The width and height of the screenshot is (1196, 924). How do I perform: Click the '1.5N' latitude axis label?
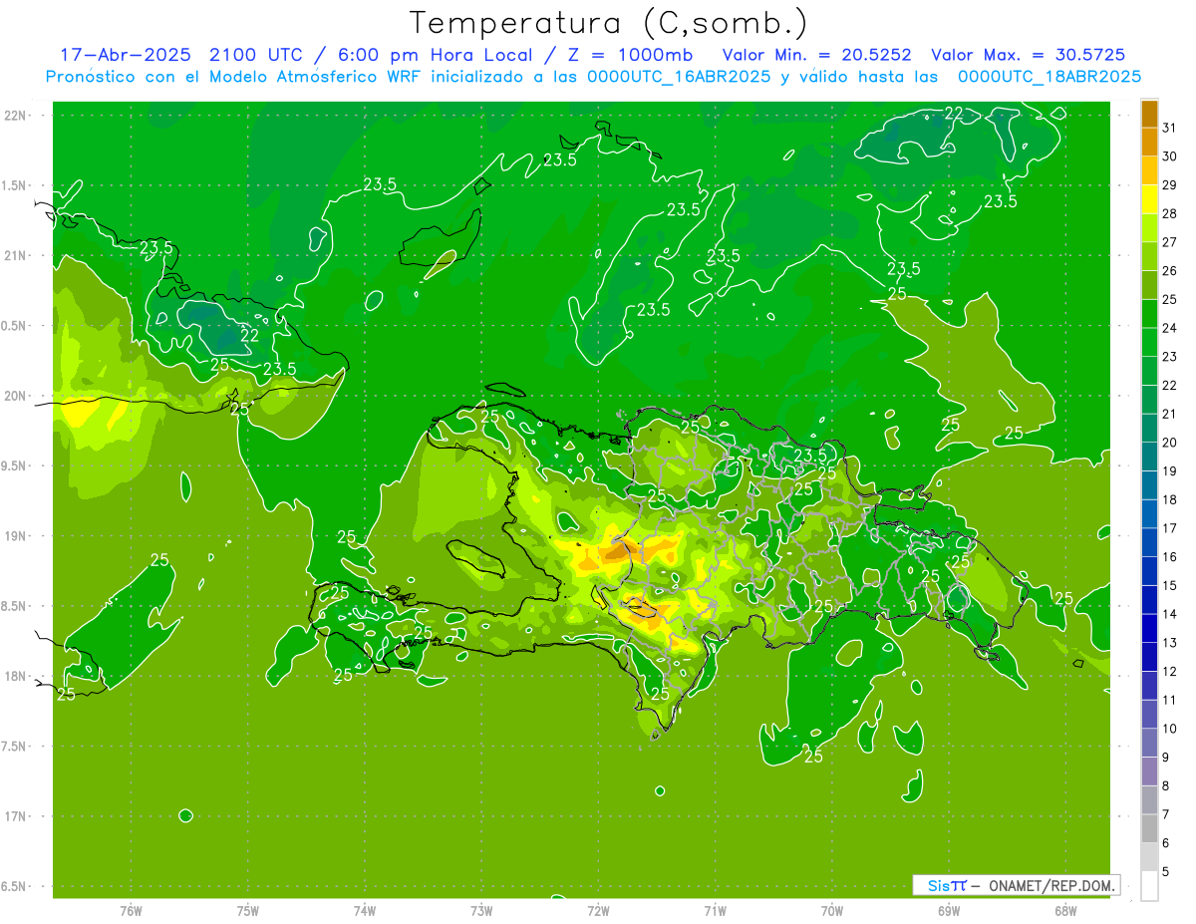click(14, 185)
